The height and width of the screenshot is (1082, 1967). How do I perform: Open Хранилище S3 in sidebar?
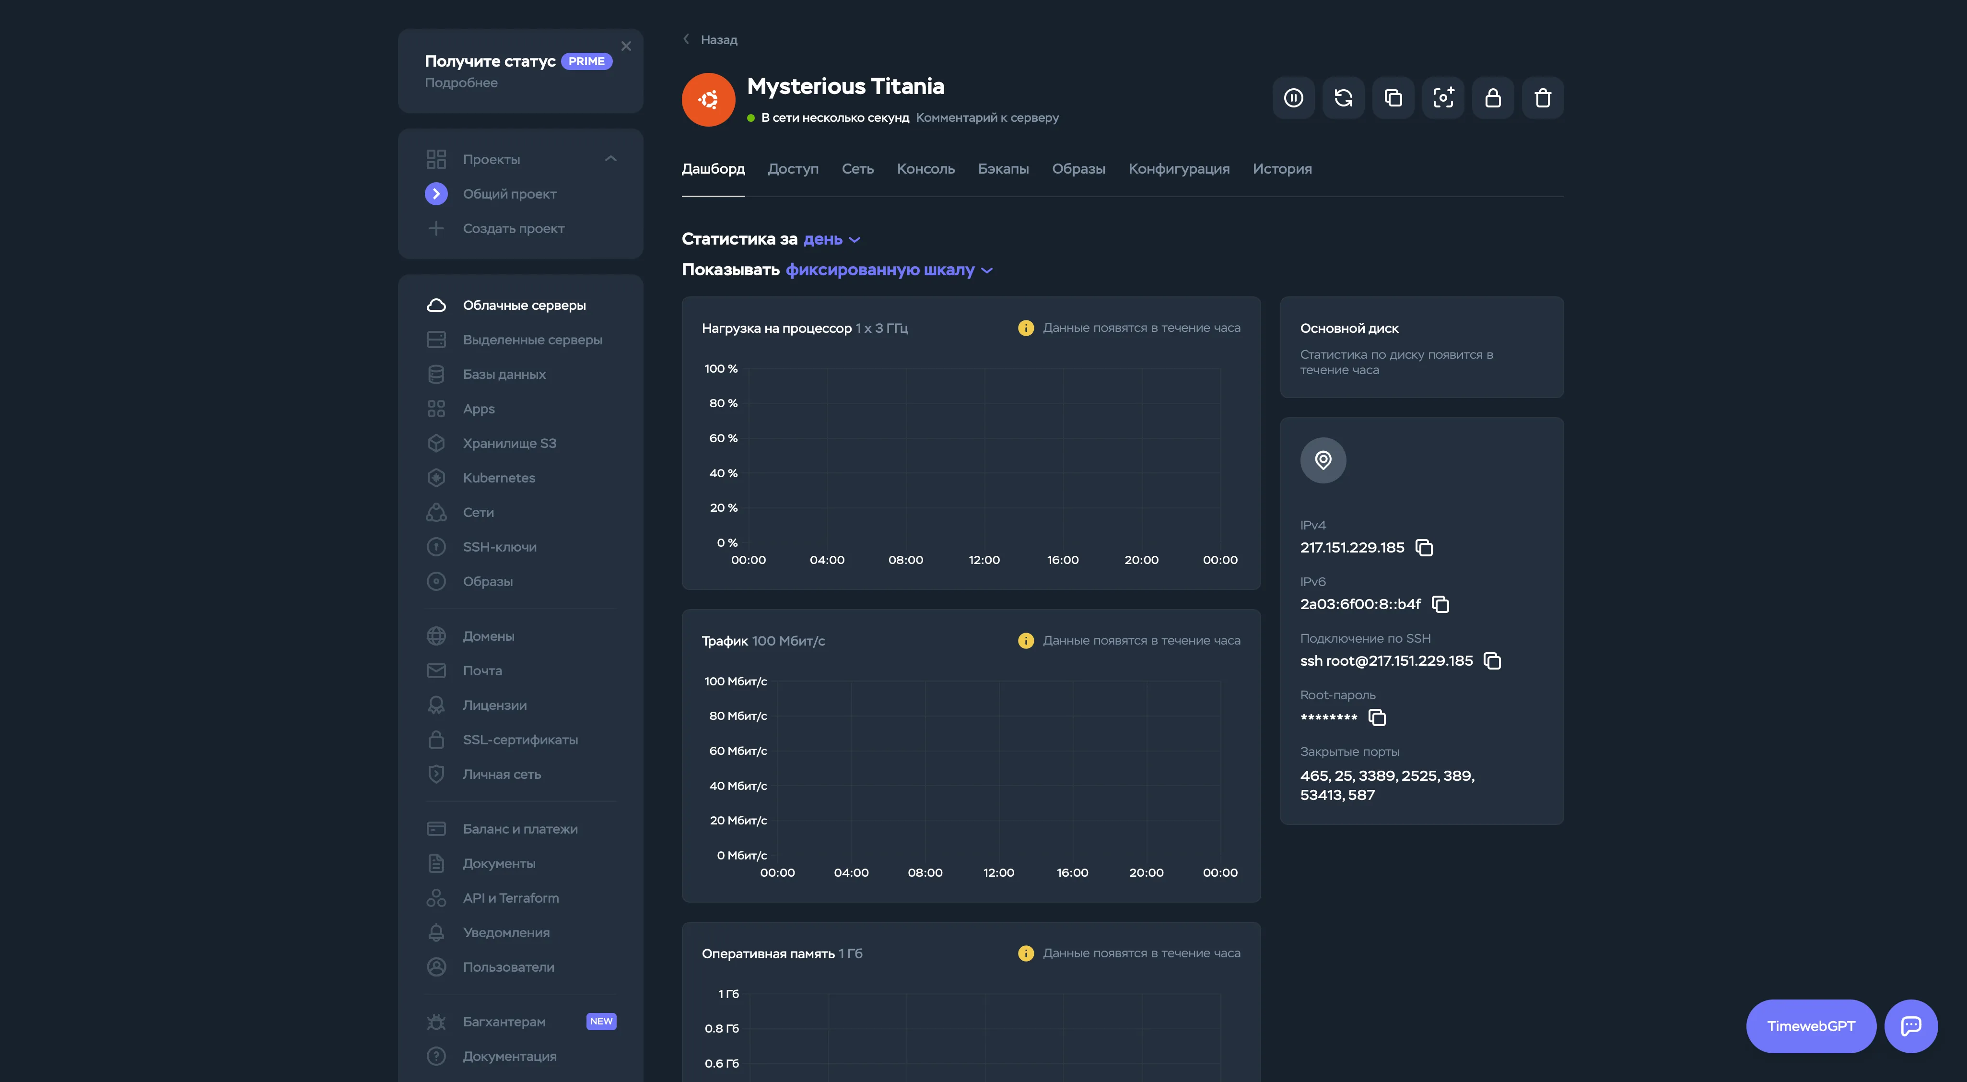pyautogui.click(x=521, y=443)
